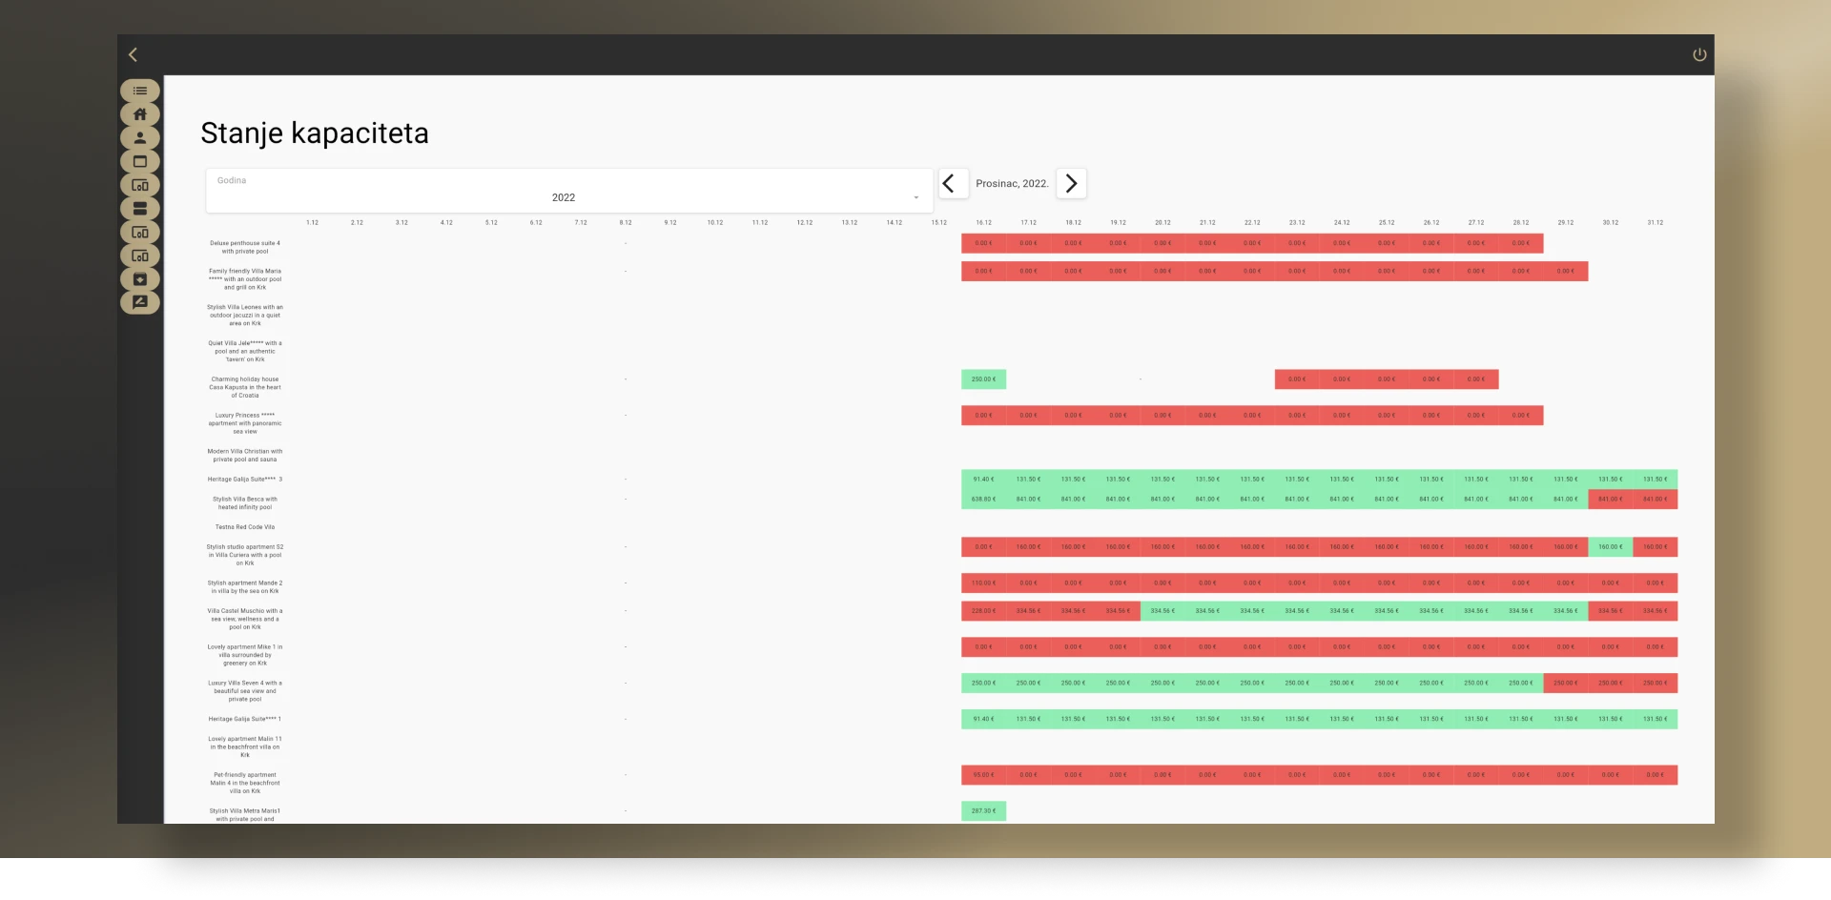Image resolution: width=1831 pixels, height=900 pixels.
Task: Click Family friendly Villa Maria row label
Action: (x=245, y=278)
